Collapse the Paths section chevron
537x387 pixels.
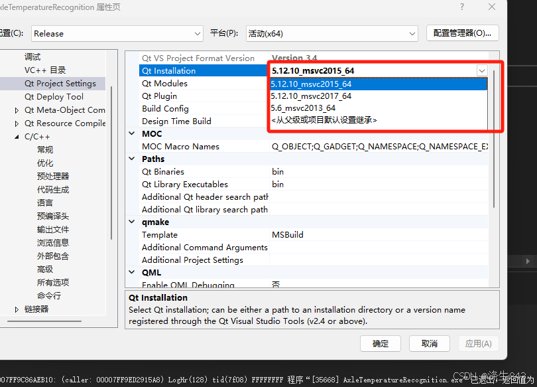[x=132, y=159]
